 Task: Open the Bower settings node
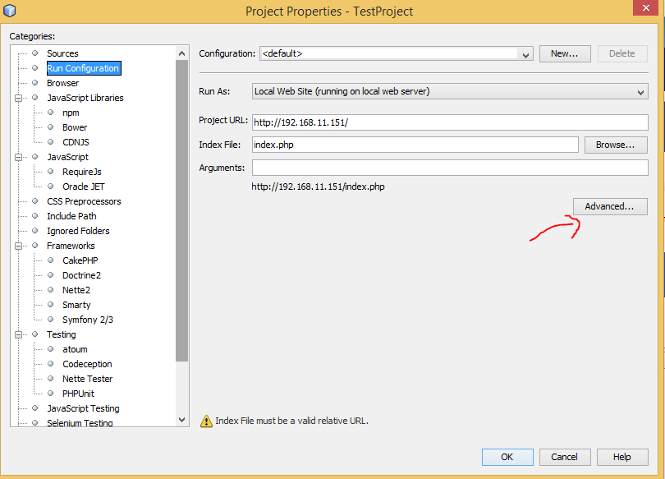click(75, 127)
